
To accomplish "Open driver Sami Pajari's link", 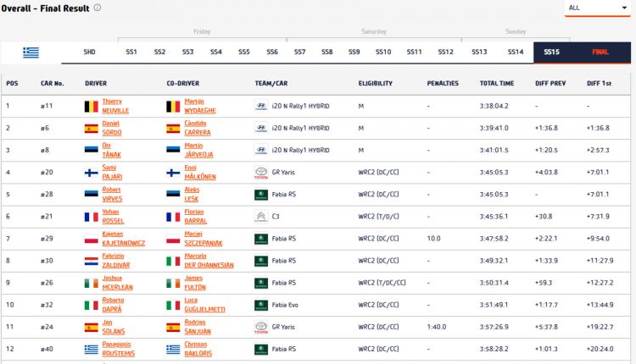I will click(112, 172).
